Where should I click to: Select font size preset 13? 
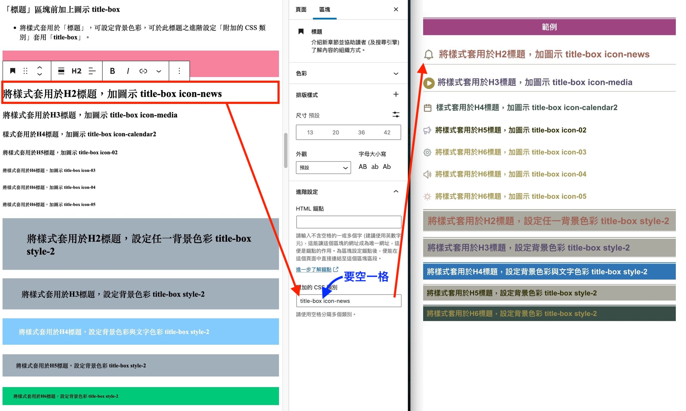coord(310,132)
